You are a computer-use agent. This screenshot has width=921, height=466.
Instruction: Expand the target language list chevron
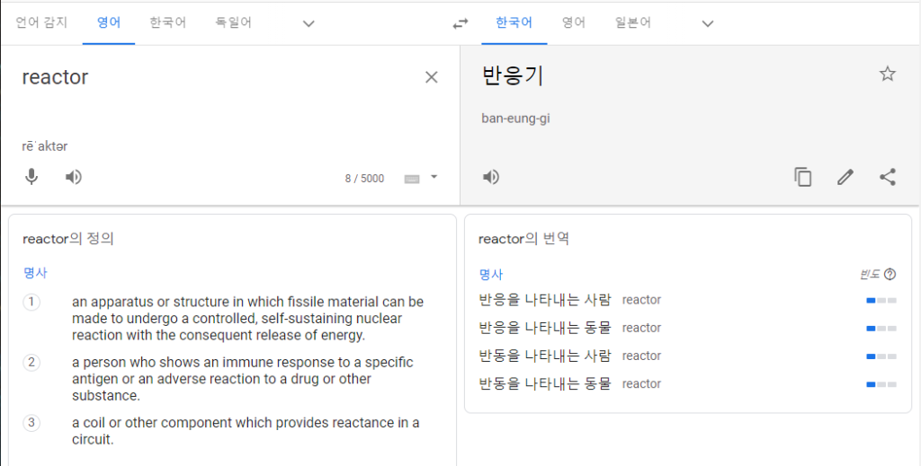(x=708, y=23)
